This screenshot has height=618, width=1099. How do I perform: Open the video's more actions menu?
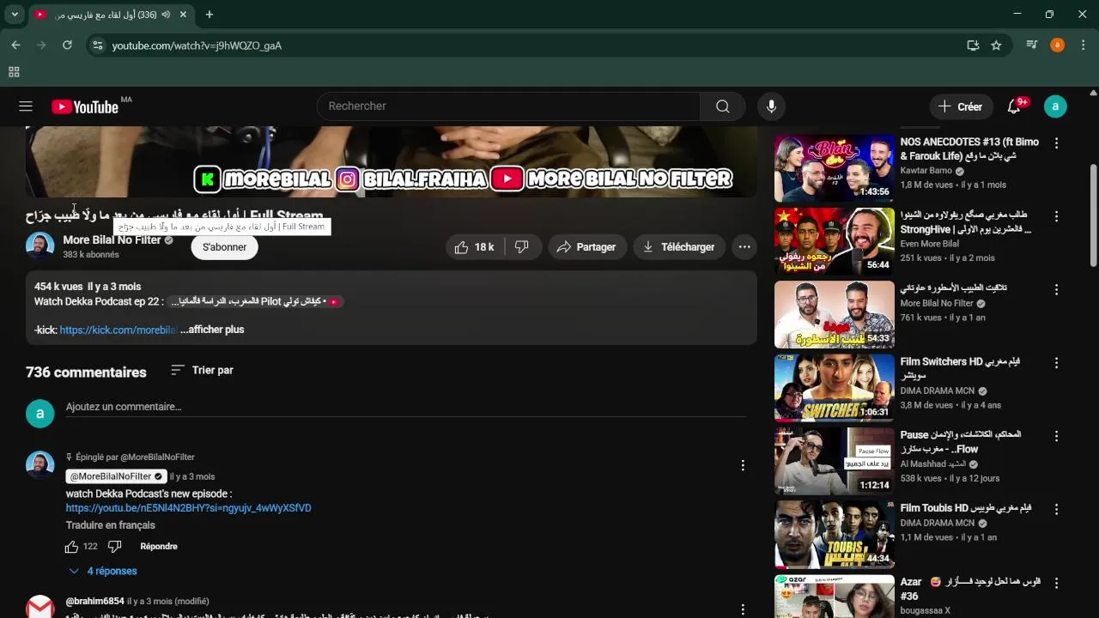click(x=744, y=247)
